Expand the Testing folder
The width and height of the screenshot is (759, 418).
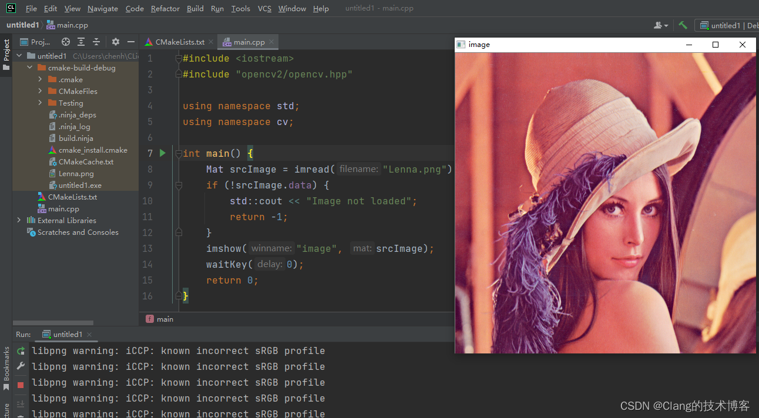click(40, 103)
